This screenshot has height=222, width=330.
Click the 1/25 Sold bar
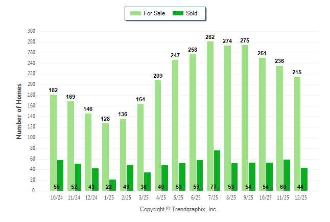tap(112, 185)
